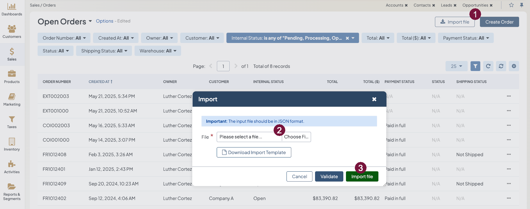Open the Open Orders grid view dropdown
This screenshot has height=209, width=530.
(90, 21)
